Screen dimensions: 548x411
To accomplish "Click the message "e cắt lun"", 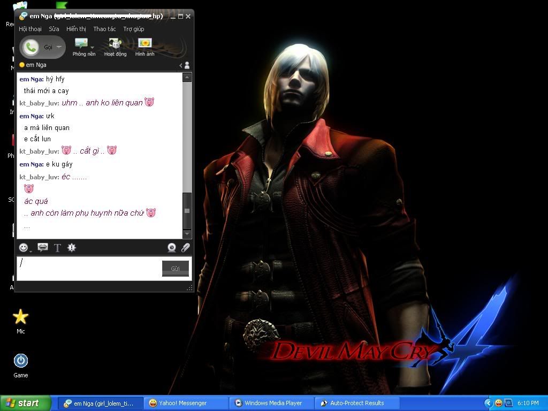I will 37,139.
